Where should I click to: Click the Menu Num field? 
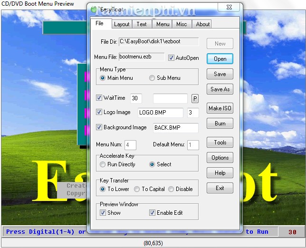click(130, 145)
